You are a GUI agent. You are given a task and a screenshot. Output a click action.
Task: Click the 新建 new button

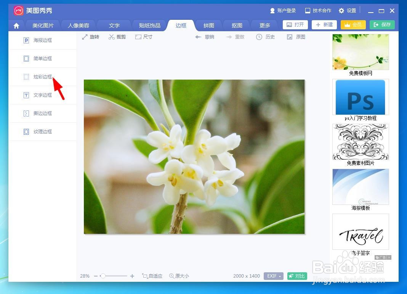click(324, 25)
